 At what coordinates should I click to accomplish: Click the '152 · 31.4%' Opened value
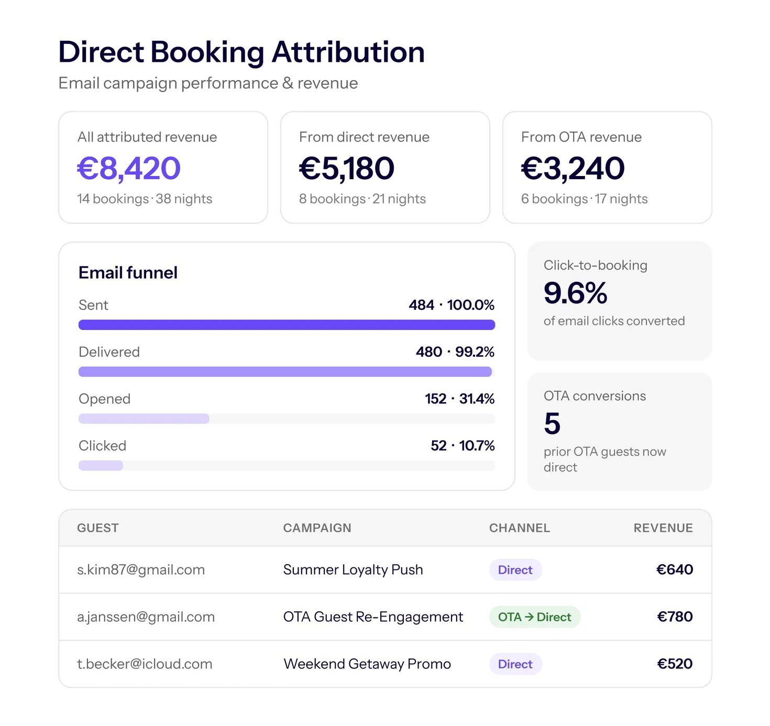[x=459, y=399]
